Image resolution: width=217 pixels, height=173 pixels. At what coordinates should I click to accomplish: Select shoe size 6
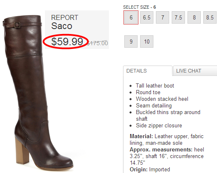coord(131,17)
